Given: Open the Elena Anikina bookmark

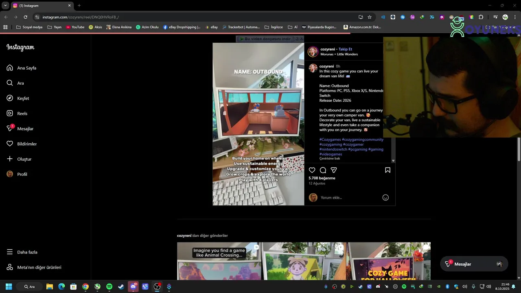Looking at the screenshot, I should point(119,27).
